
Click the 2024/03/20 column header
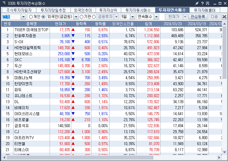point(173,24)
